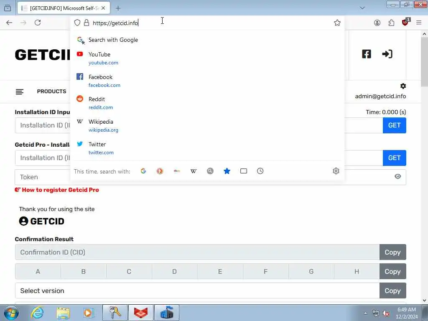Show hidden tray icons arrow

point(365,313)
